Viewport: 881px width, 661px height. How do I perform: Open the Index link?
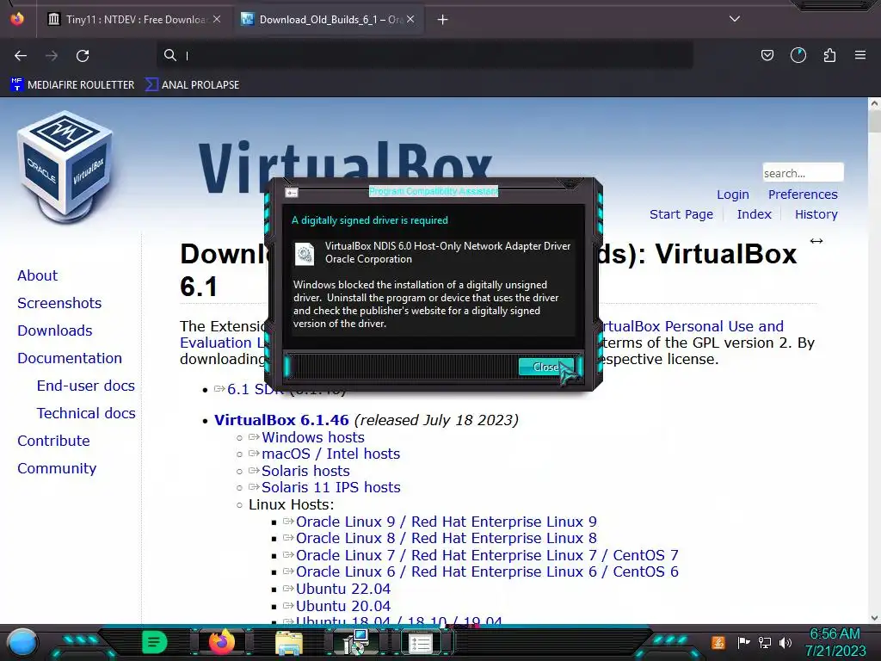pos(754,214)
